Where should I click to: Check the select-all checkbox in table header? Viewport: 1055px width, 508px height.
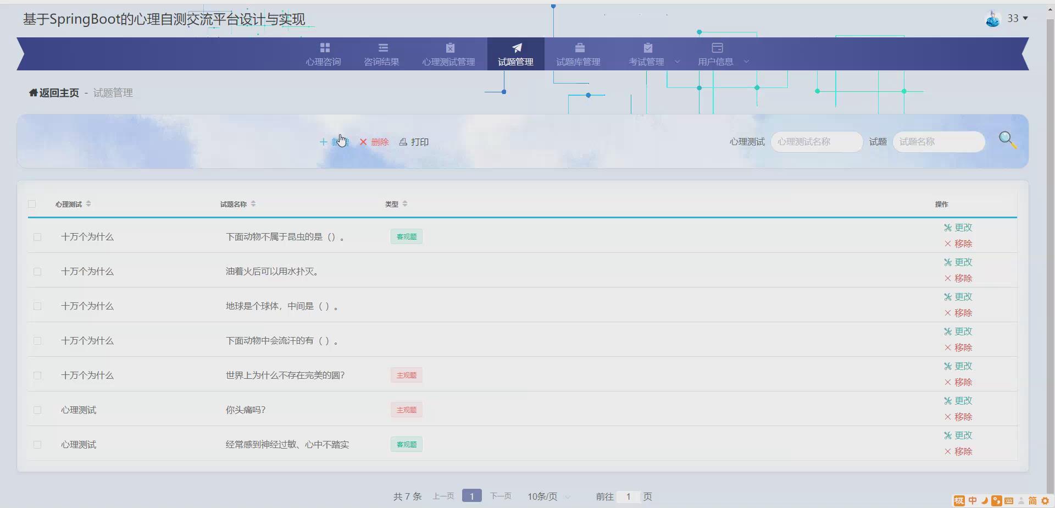click(x=32, y=203)
